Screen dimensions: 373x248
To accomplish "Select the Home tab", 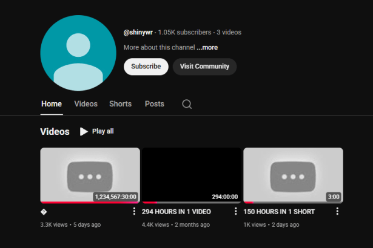I will [x=52, y=104].
